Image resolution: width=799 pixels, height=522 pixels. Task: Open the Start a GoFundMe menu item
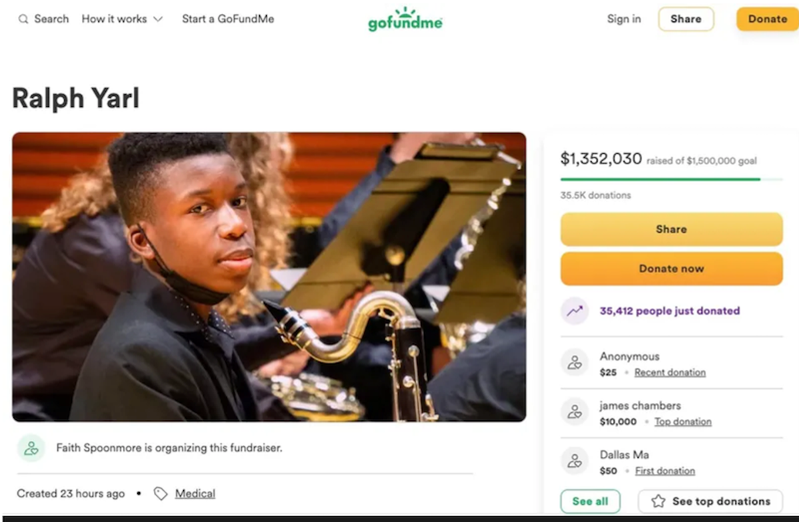tap(228, 19)
